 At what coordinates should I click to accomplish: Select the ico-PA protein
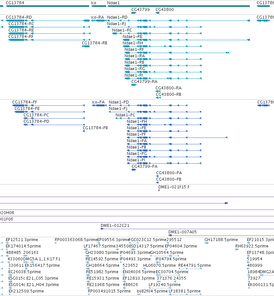98,102
